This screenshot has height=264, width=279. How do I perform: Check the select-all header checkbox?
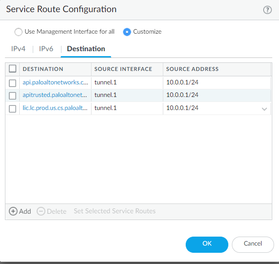13,69
